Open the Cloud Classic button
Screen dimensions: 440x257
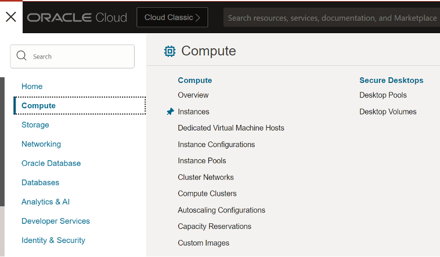(172, 18)
